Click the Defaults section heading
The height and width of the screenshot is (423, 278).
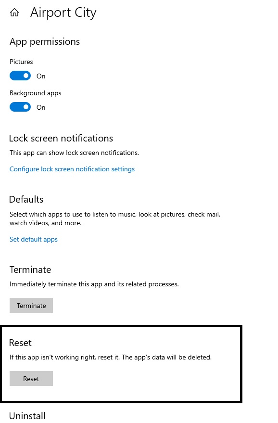[26, 199]
